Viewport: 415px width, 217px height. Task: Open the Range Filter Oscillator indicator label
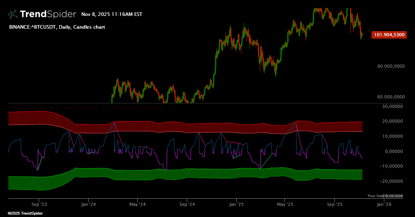pyautogui.click(x=86, y=108)
